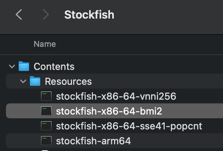
Task: Select the Resources folder name
Action: click(x=68, y=81)
